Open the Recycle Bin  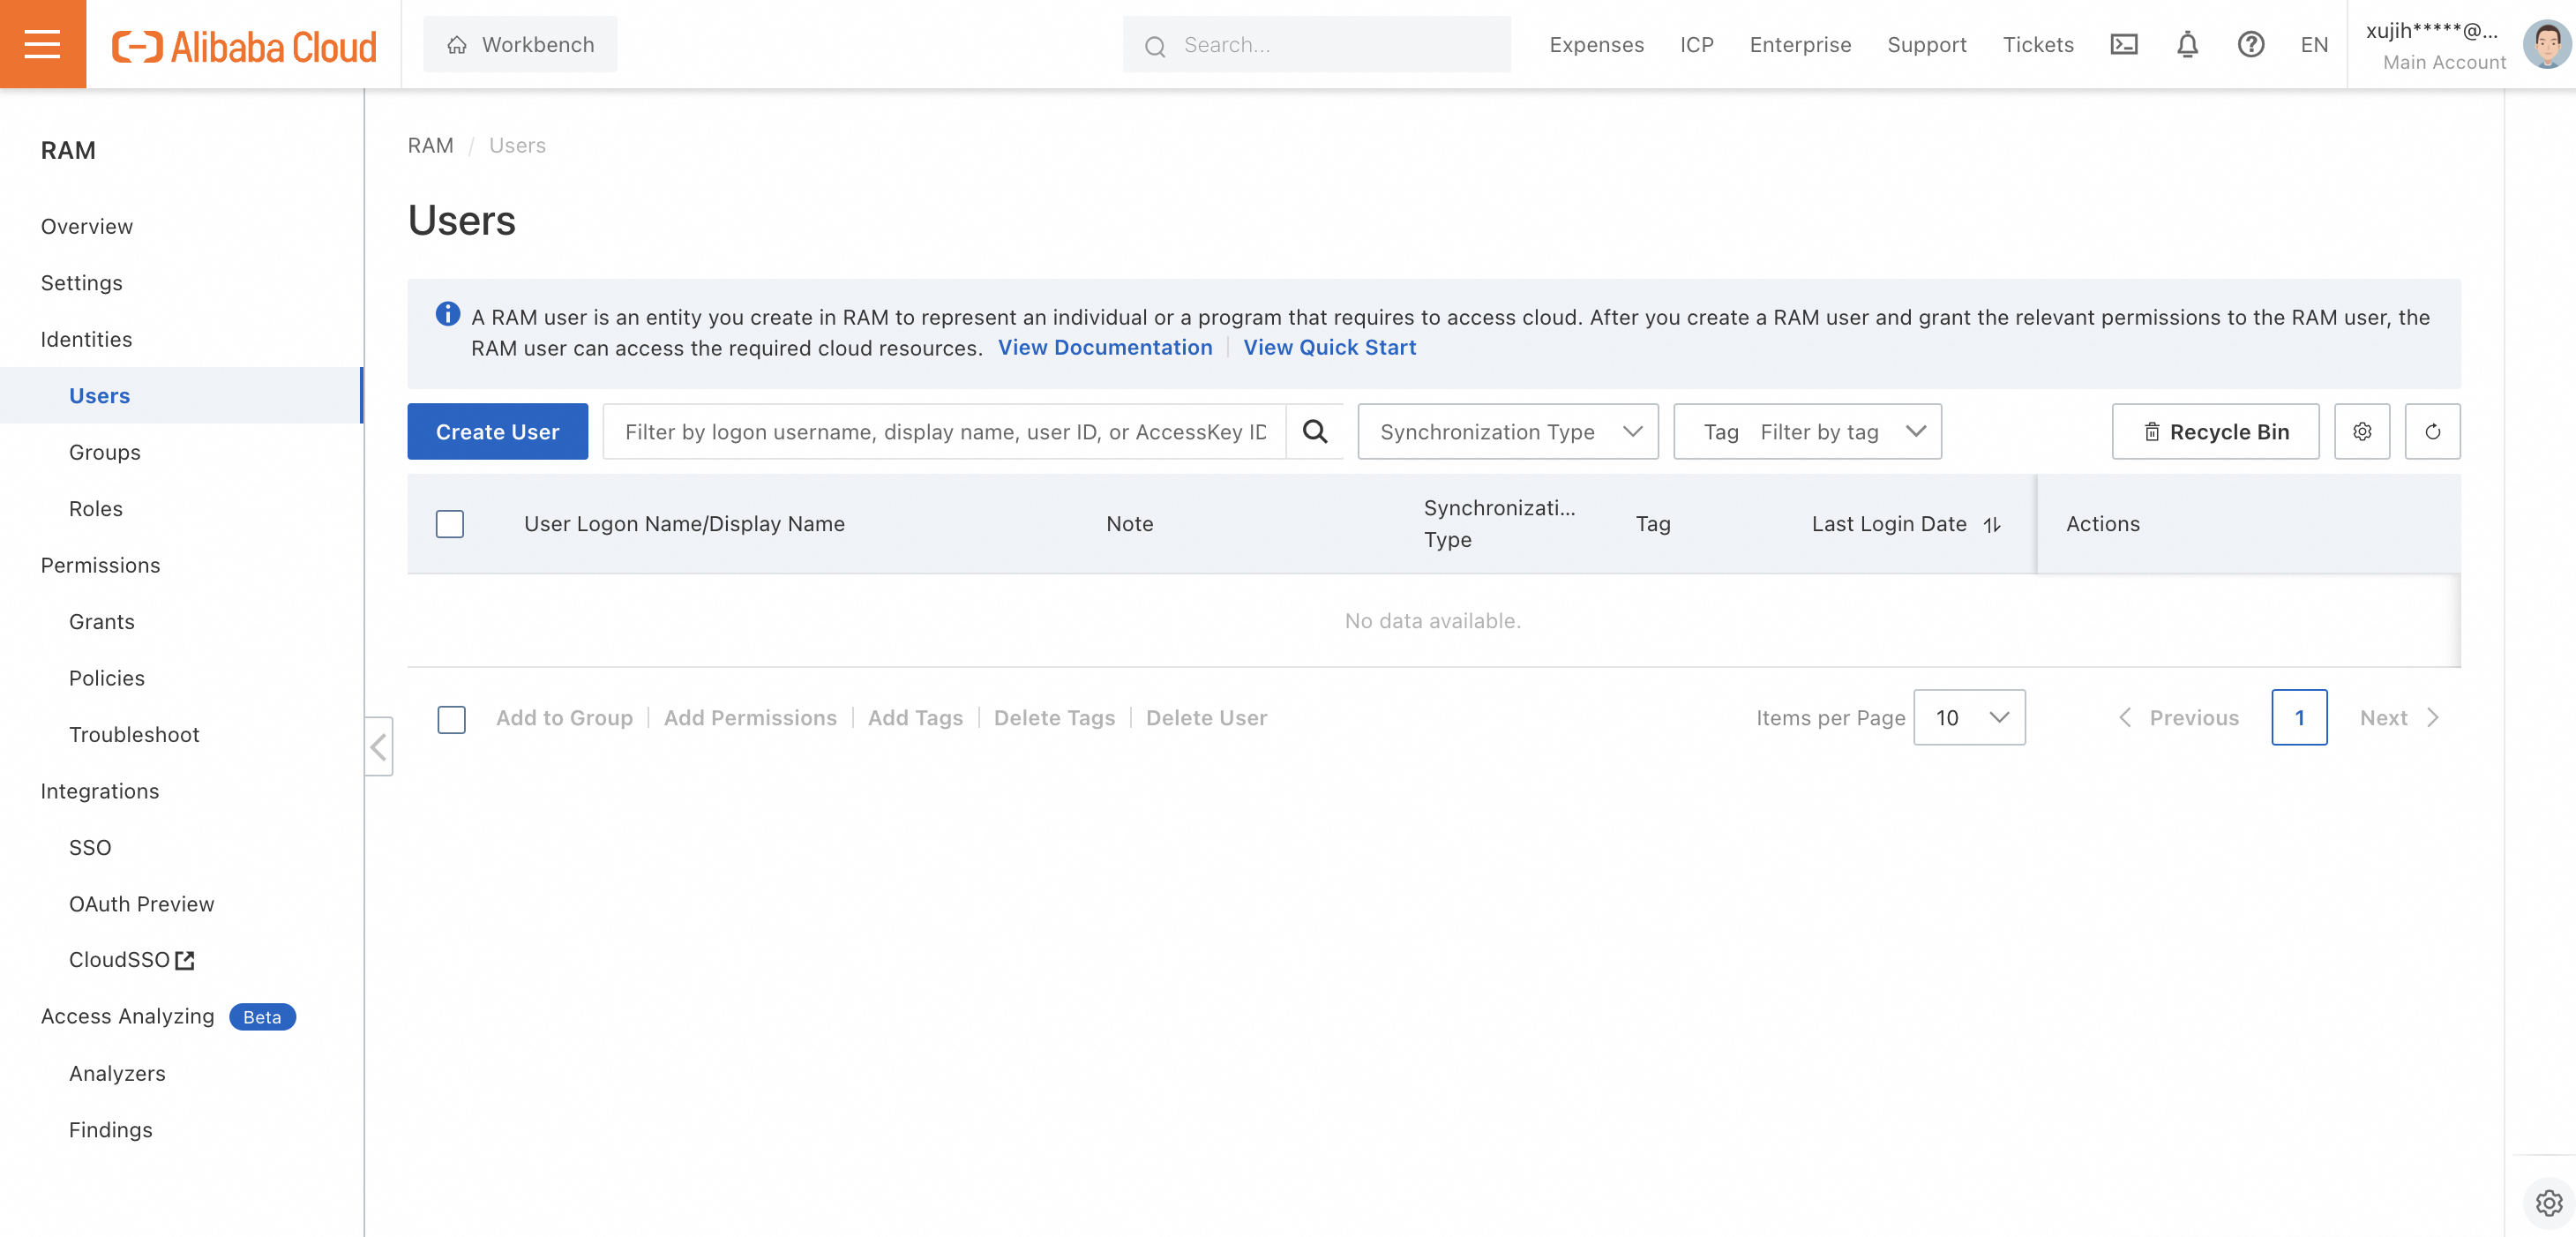tap(2215, 431)
